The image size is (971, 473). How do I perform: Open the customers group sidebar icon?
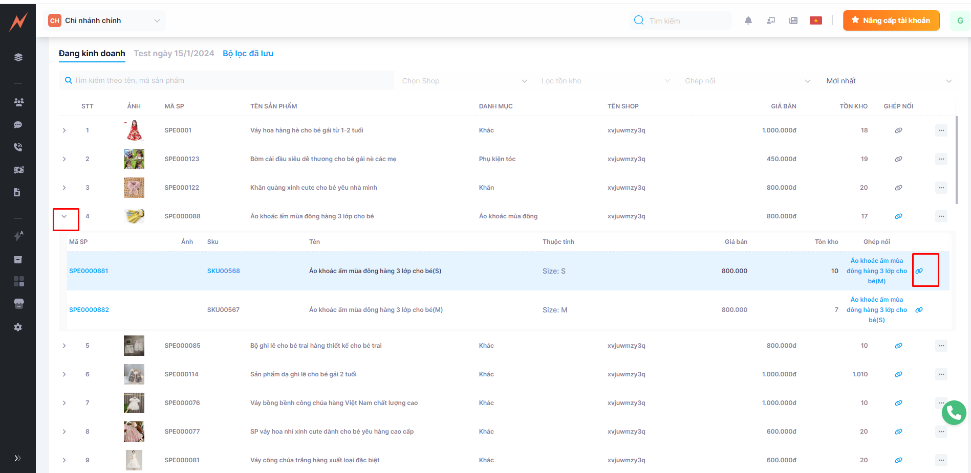(18, 102)
